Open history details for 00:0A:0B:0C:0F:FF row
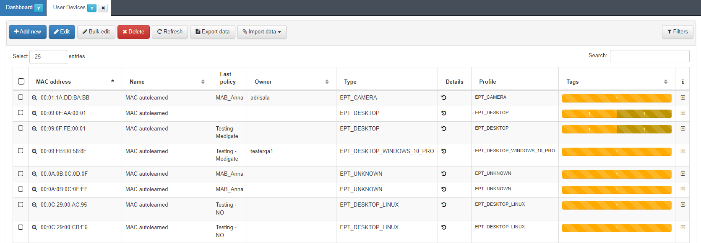The width and height of the screenshot is (701, 243). (444, 189)
